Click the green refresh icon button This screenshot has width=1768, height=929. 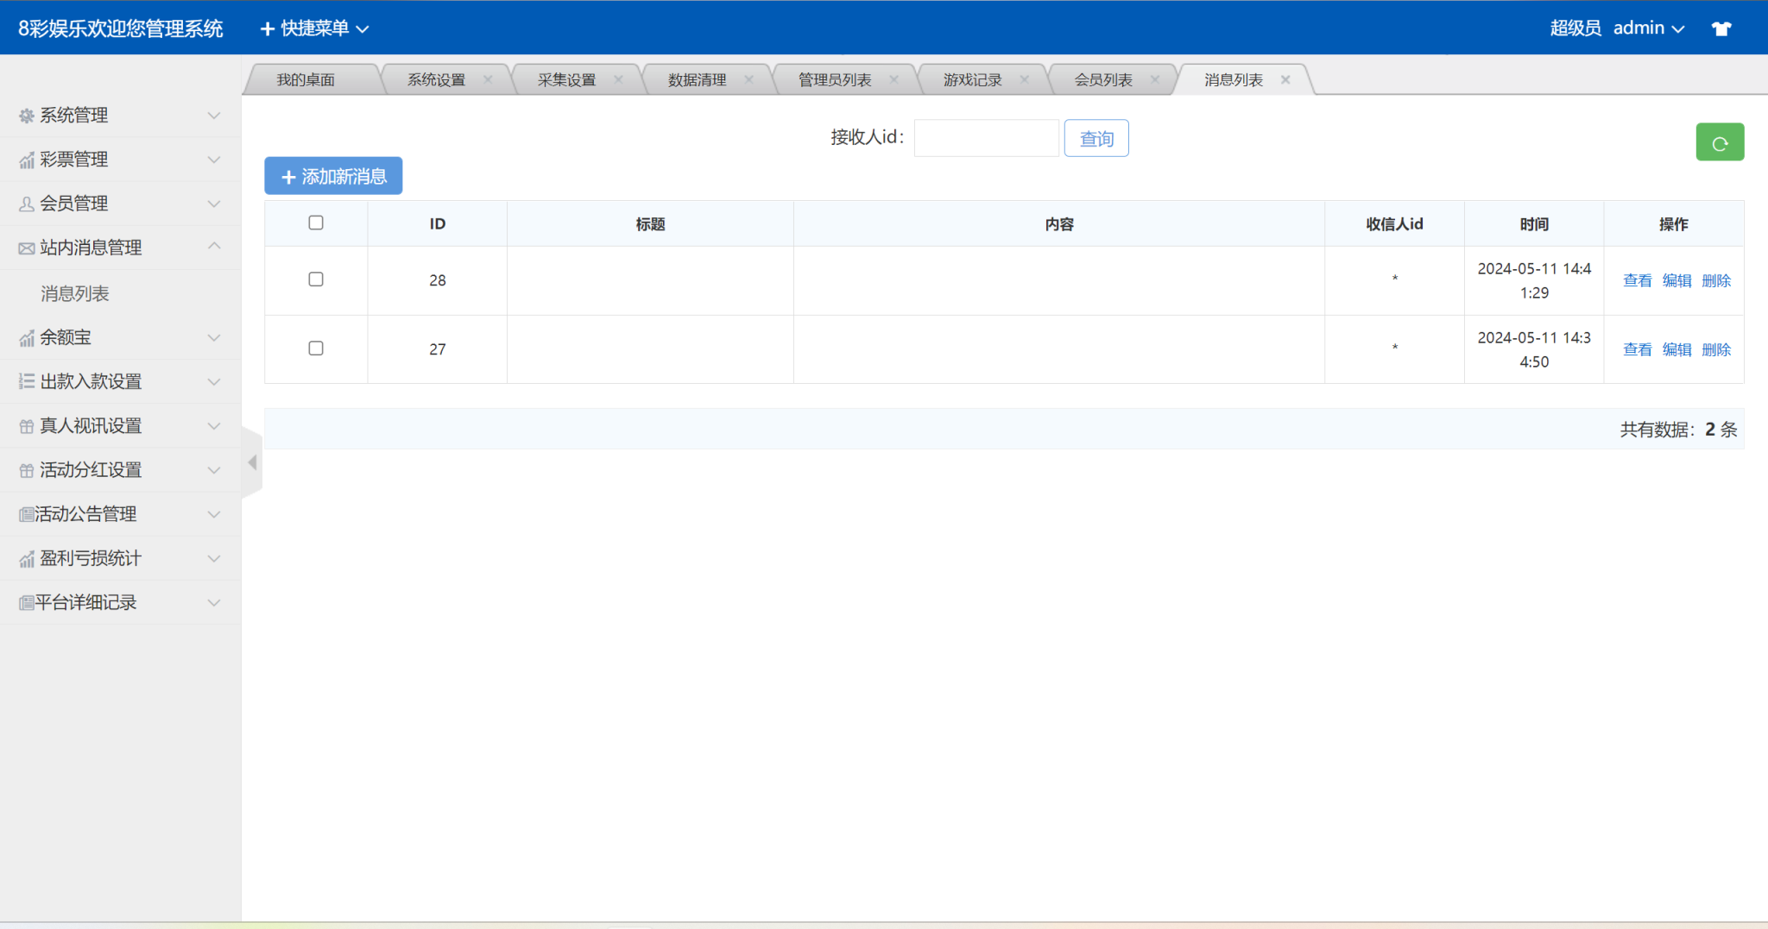1719,142
